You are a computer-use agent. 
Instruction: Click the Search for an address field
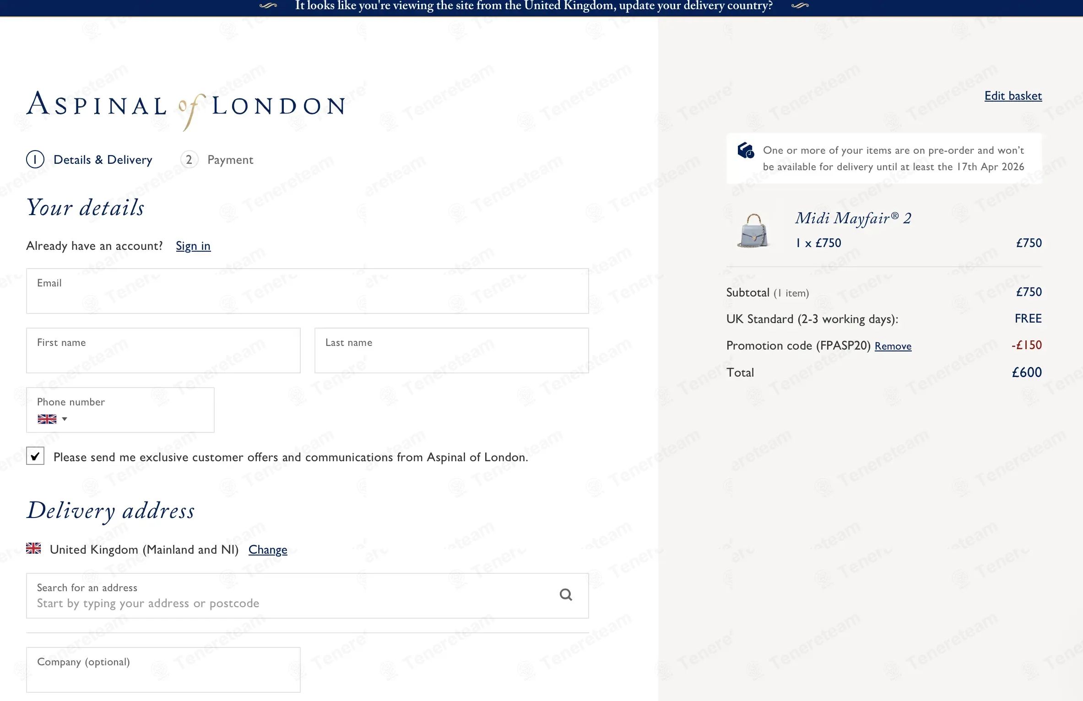click(307, 596)
